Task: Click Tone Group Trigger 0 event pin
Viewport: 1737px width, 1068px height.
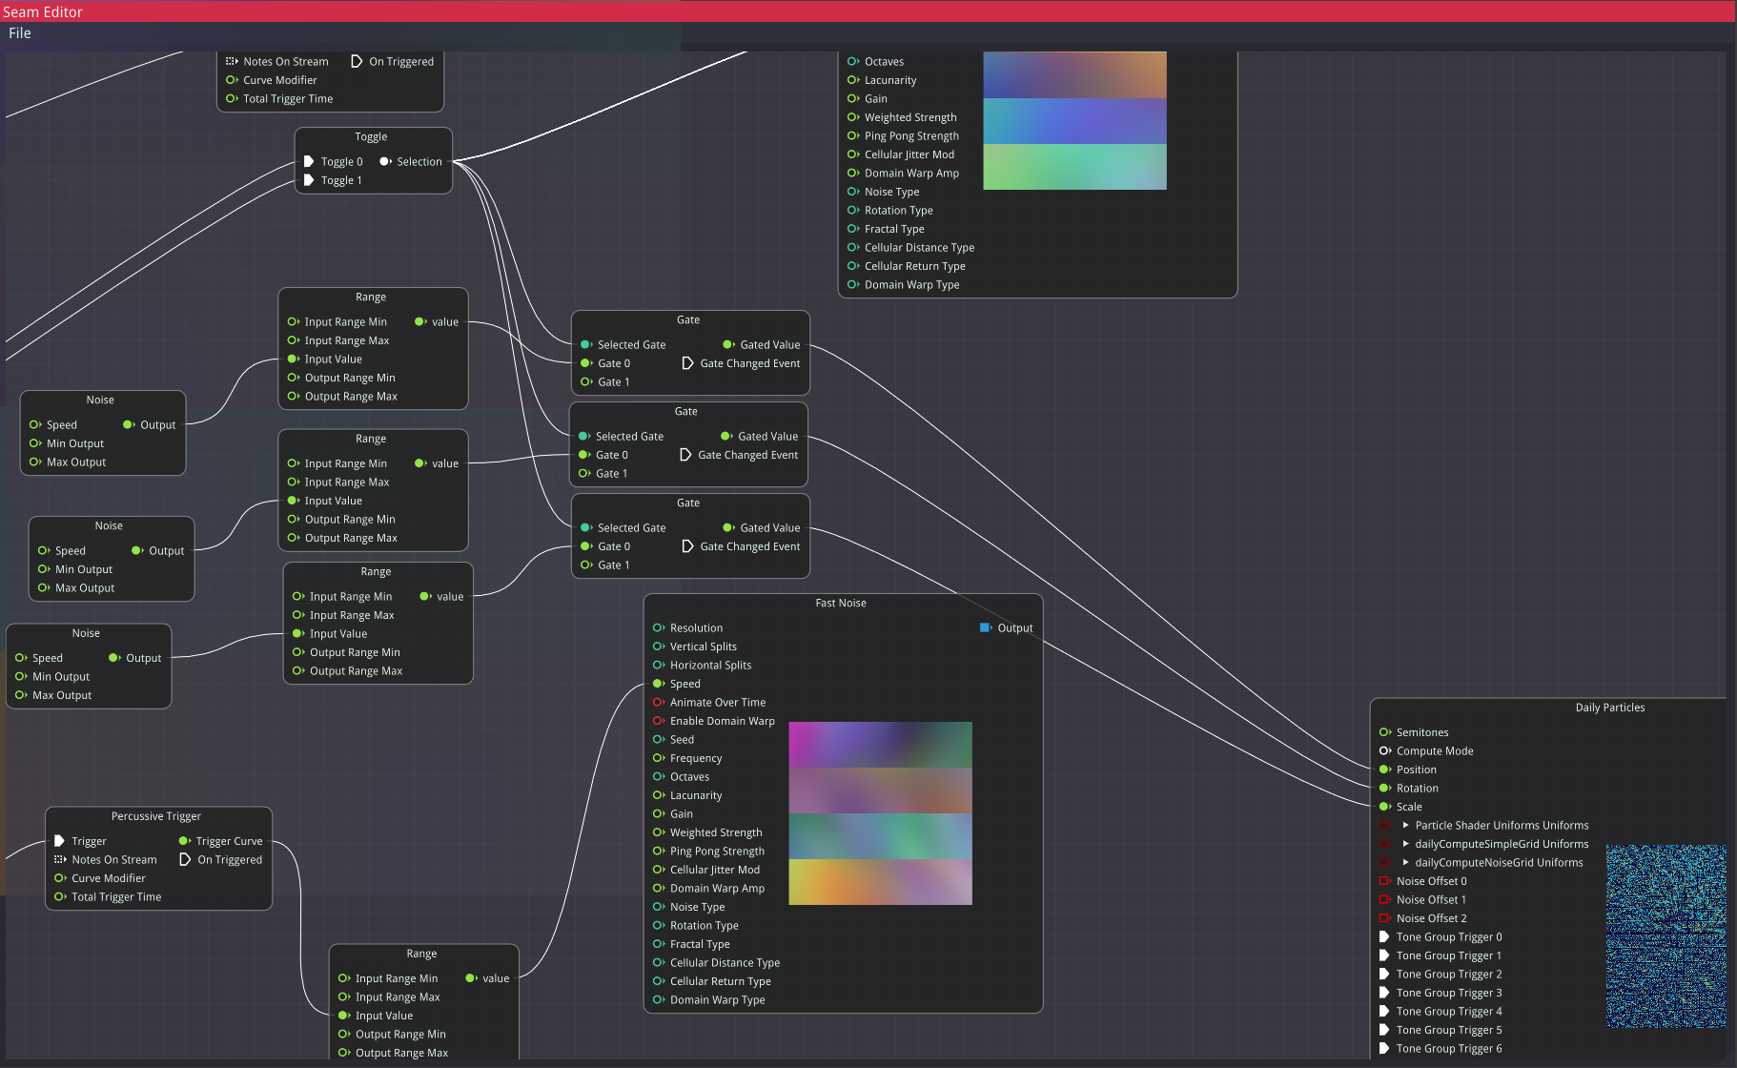Action: 1384,937
